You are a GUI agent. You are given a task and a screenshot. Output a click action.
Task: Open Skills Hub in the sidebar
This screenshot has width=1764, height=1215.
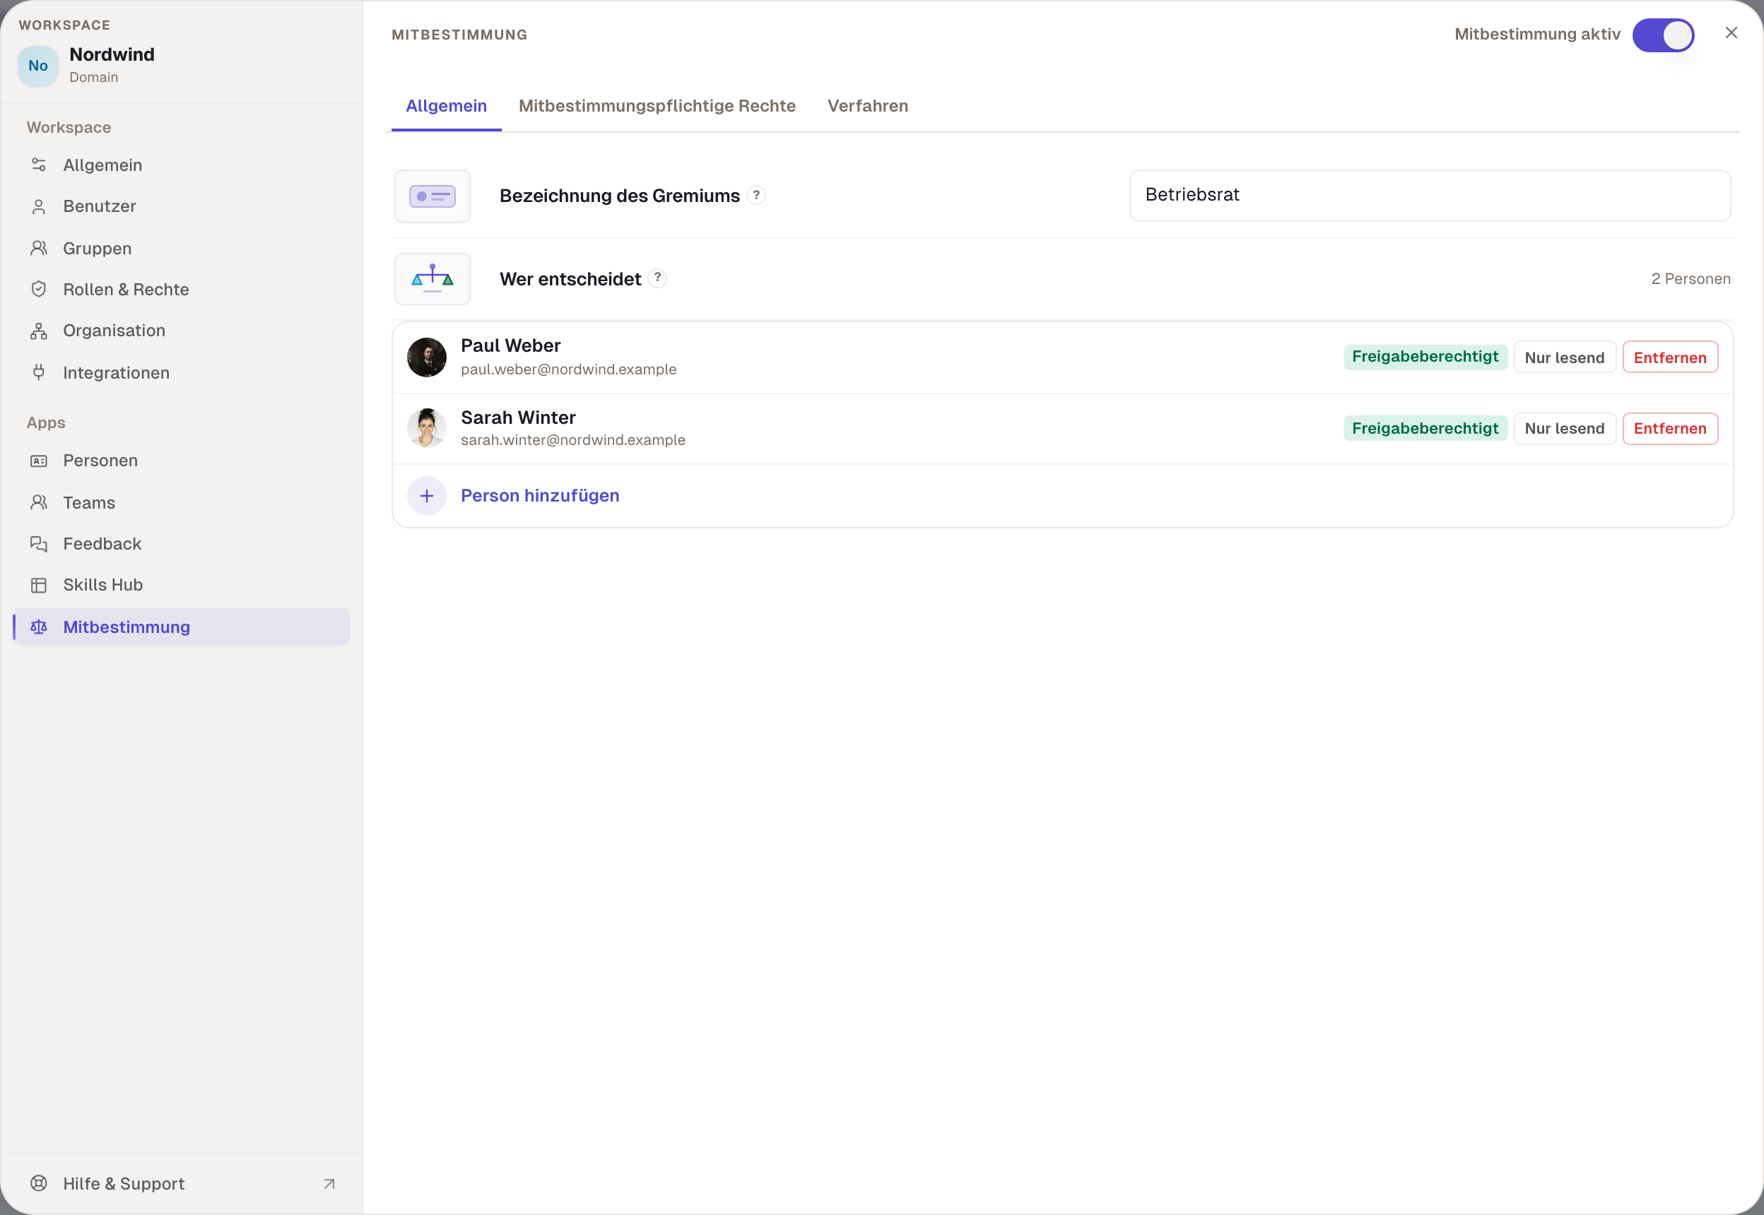tap(181, 585)
